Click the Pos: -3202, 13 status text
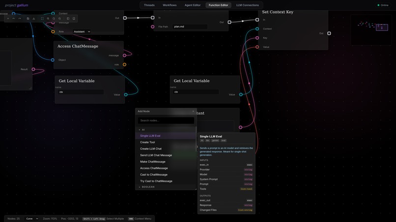 point(69,219)
